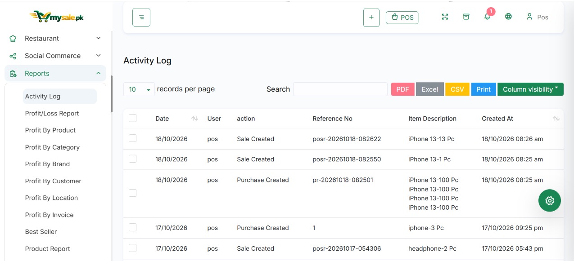The height and width of the screenshot is (261, 574).
Task: Click the Social Commerce menu label
Action: (53, 56)
